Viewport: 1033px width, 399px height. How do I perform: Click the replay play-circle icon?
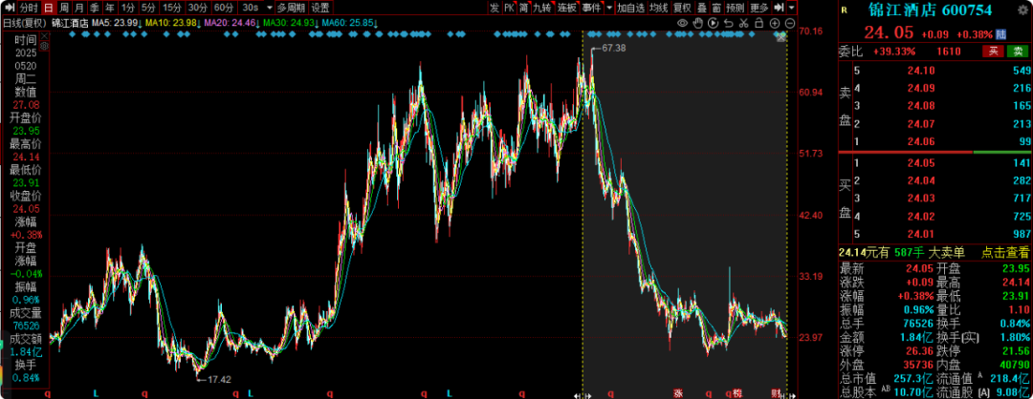click(713, 23)
